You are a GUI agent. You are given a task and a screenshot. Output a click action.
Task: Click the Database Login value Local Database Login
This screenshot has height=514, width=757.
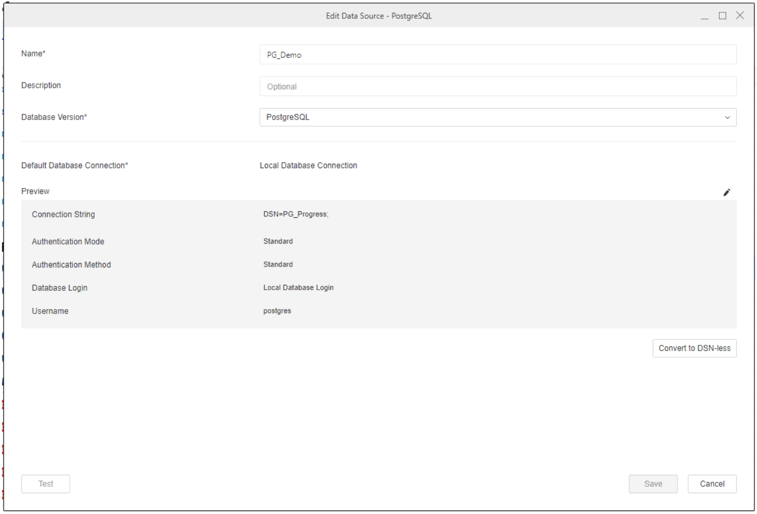(298, 288)
